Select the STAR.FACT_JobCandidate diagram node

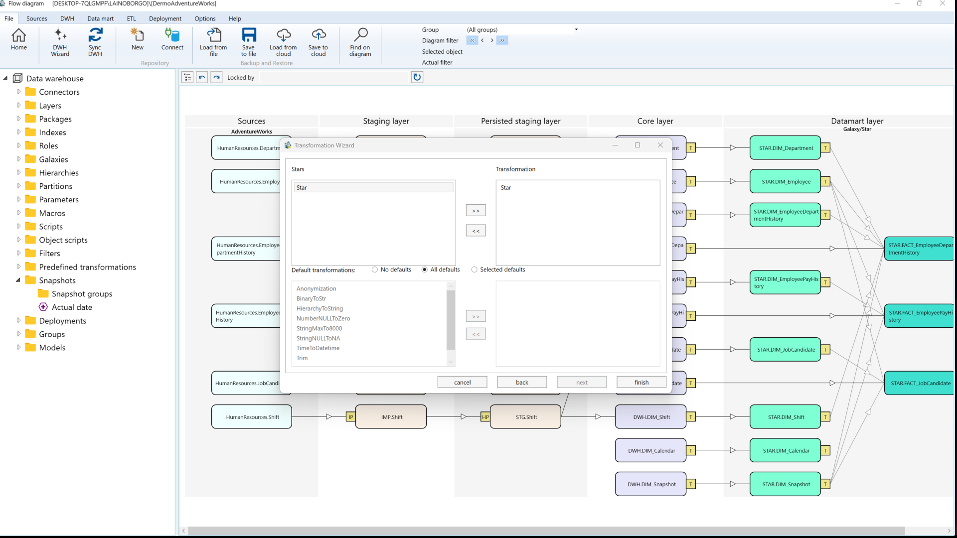tap(920, 383)
